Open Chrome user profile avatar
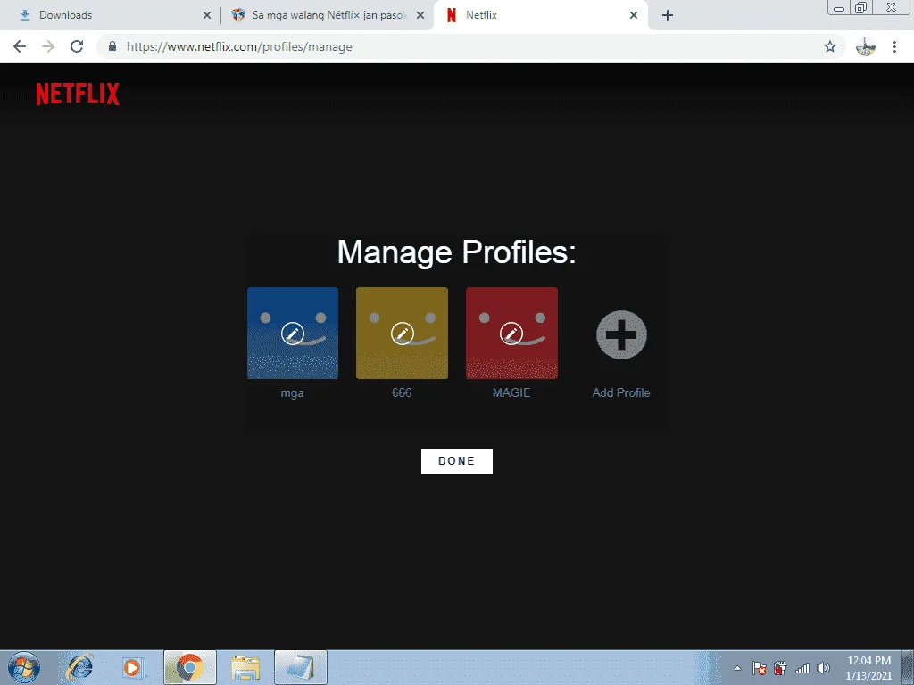The width and height of the screenshot is (914, 685). 866,46
